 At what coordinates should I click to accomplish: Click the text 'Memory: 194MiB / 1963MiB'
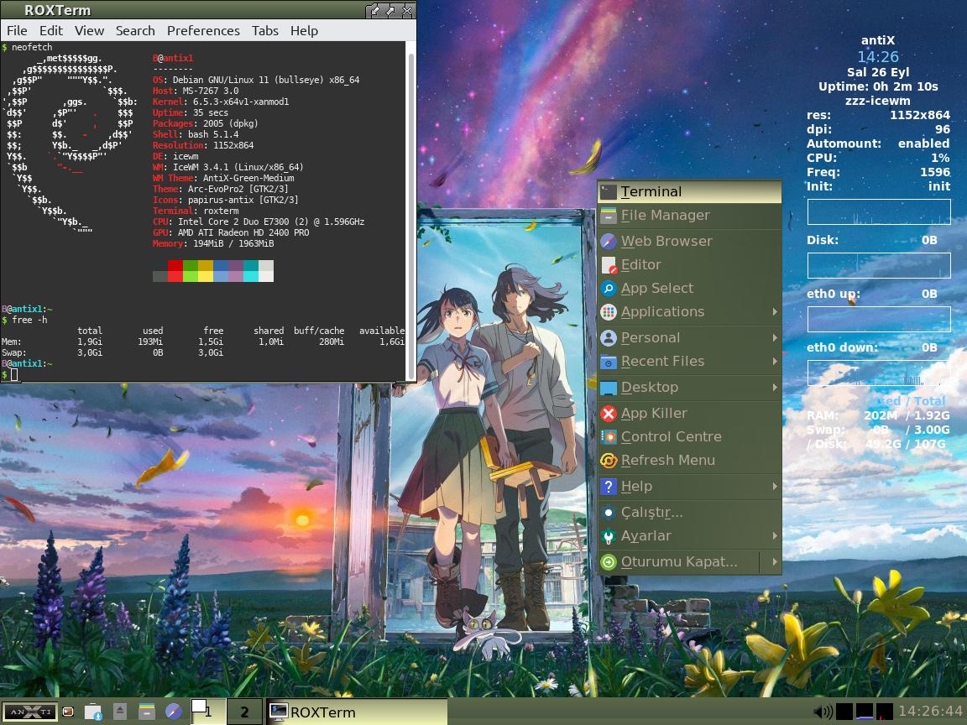pyautogui.click(x=213, y=243)
